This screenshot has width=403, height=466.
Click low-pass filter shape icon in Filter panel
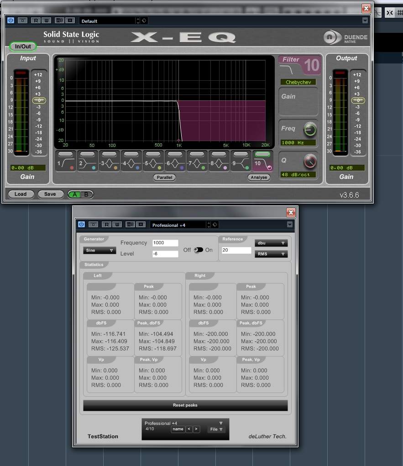(287, 70)
